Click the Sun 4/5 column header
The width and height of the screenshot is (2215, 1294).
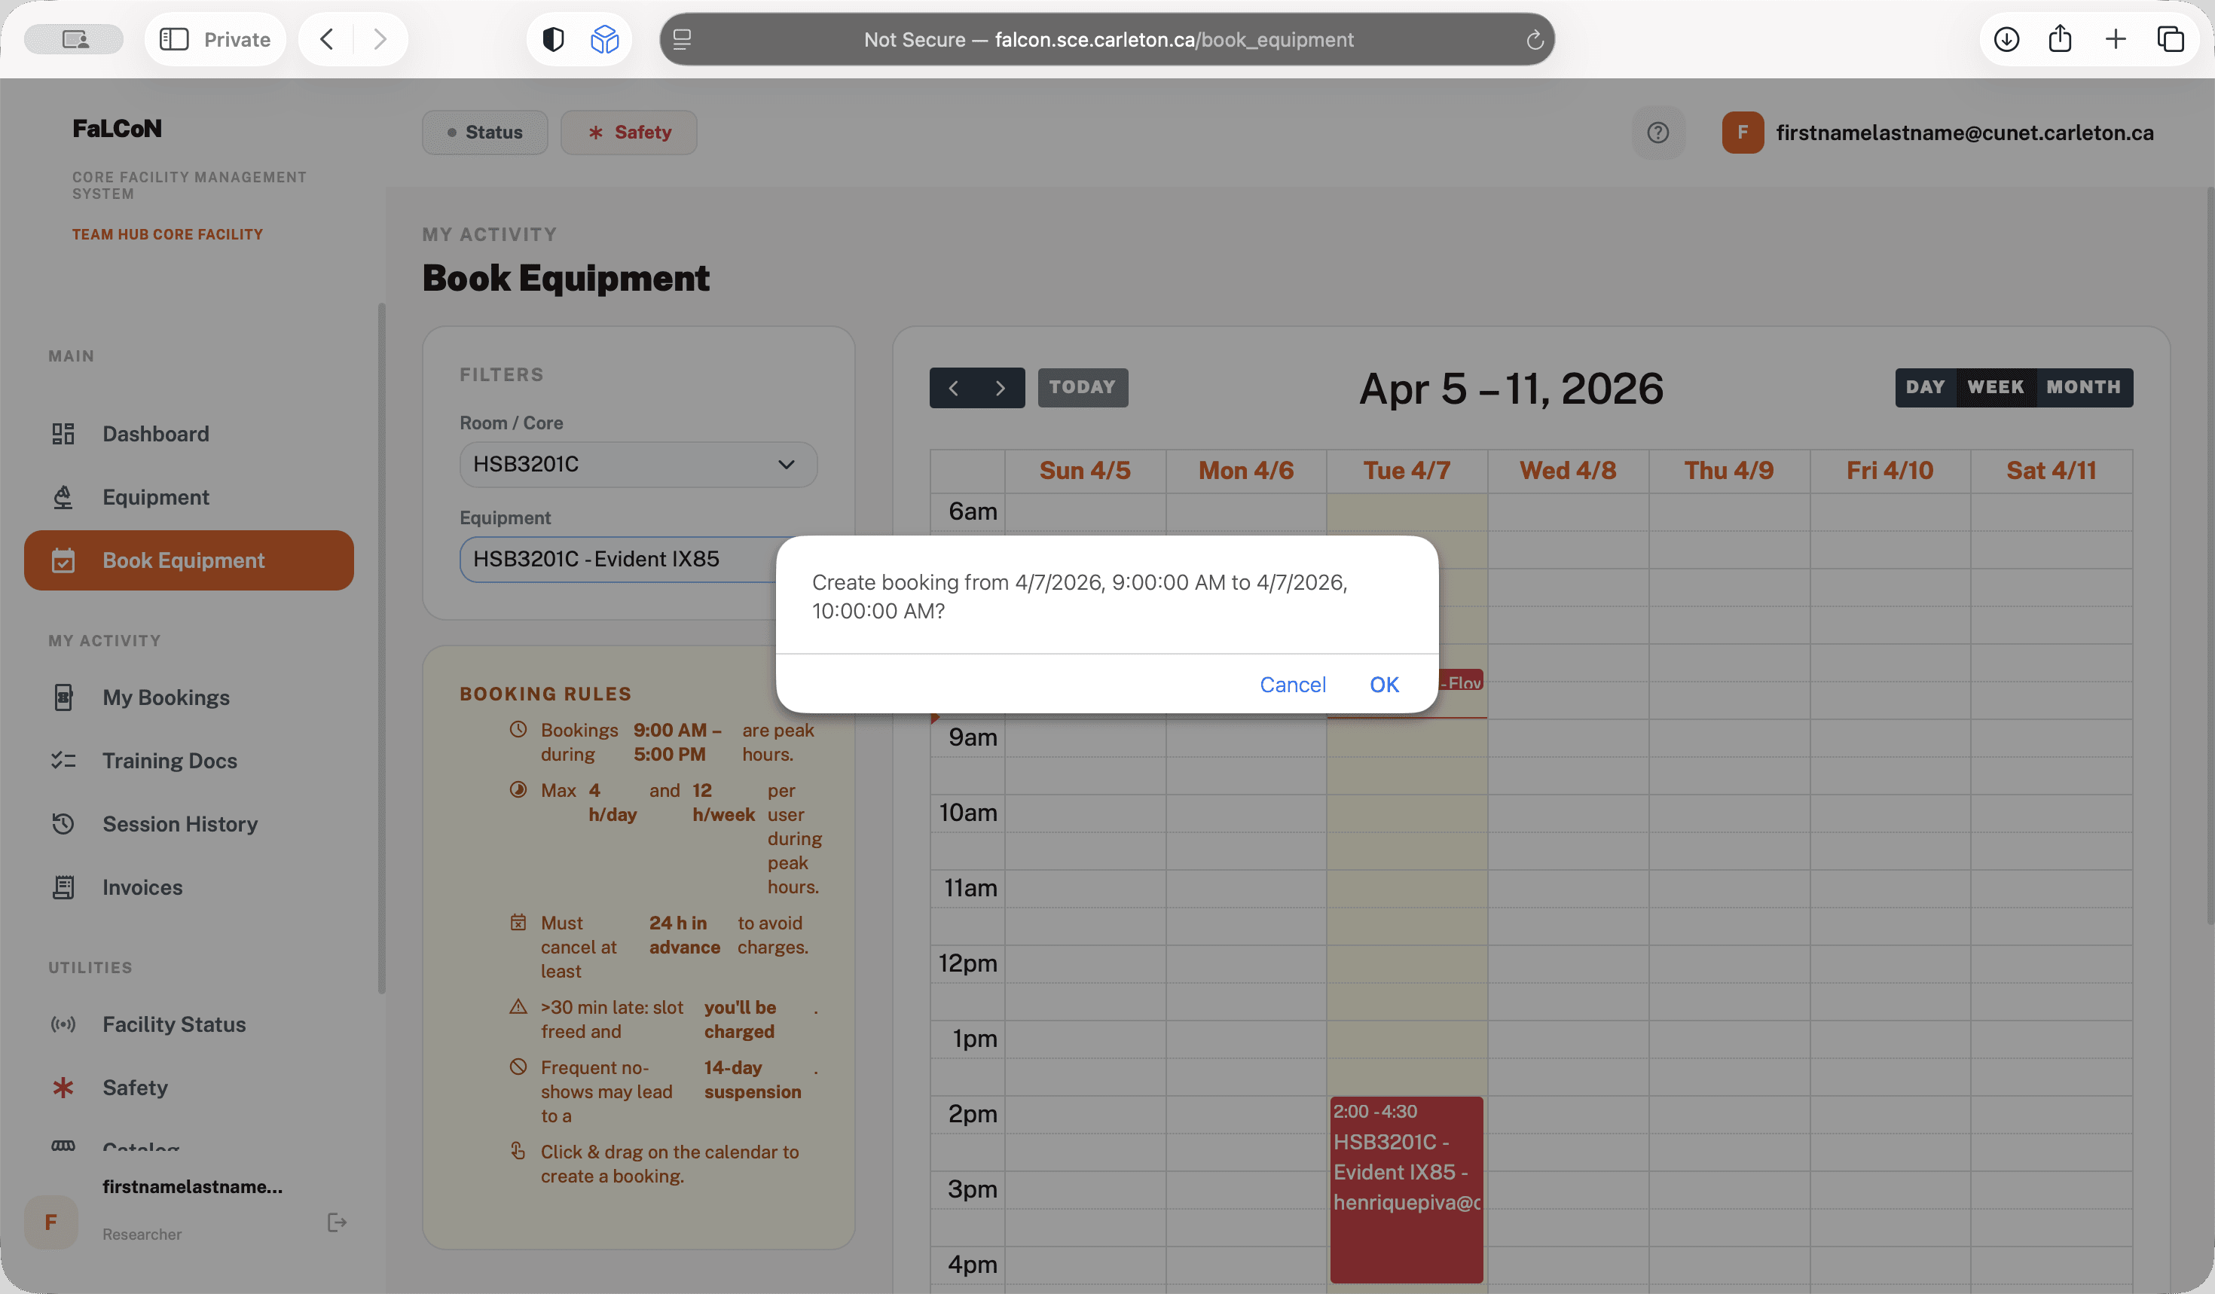(1085, 471)
